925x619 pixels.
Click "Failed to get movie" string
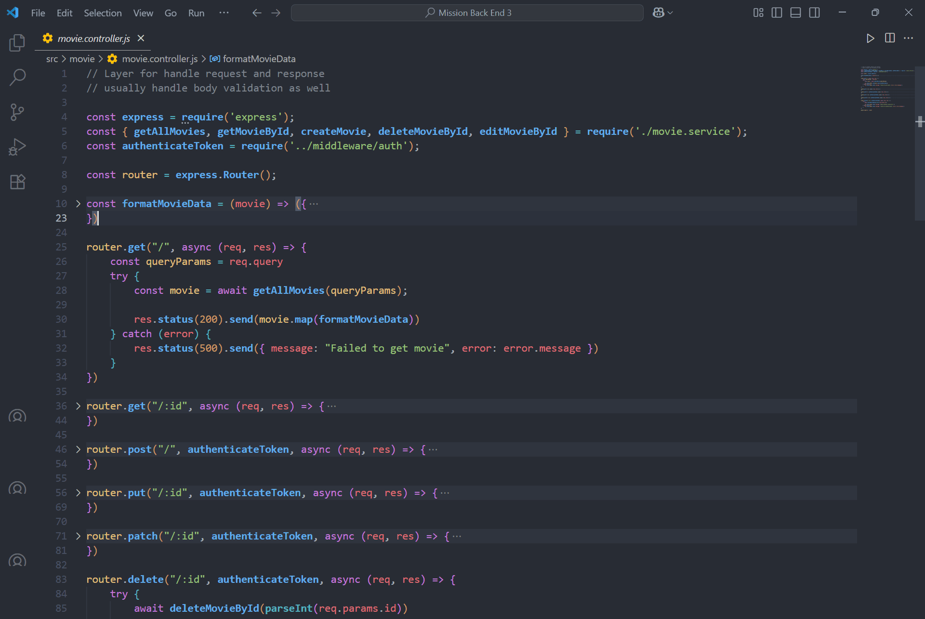pyautogui.click(x=387, y=348)
